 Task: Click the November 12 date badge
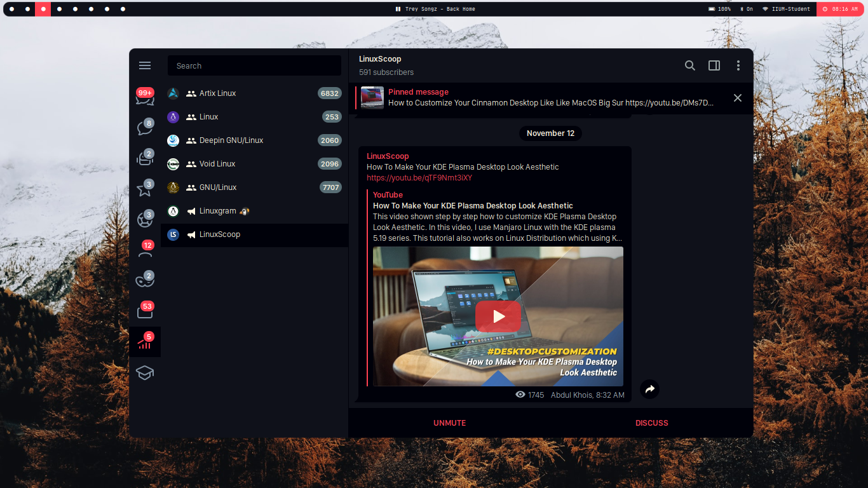[x=550, y=133]
